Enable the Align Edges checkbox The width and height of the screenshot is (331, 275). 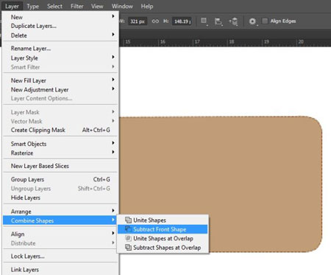point(265,21)
